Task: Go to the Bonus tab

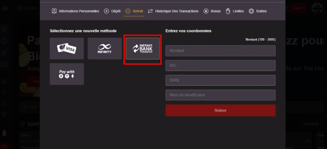Action: click(212, 11)
